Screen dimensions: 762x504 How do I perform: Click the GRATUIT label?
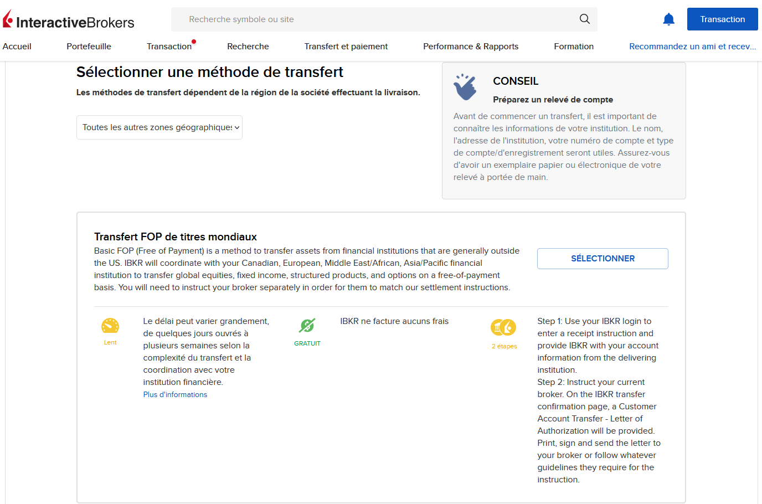pos(307,343)
